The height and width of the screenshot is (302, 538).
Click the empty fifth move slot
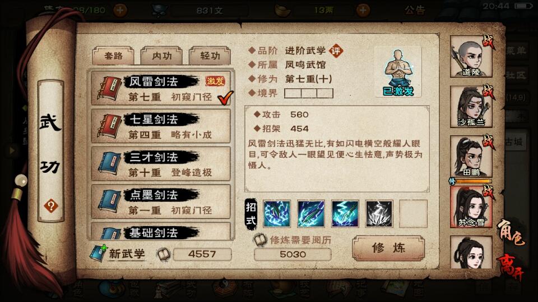click(x=413, y=214)
